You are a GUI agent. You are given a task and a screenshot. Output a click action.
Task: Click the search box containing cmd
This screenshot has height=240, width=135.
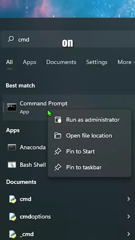pos(68,39)
